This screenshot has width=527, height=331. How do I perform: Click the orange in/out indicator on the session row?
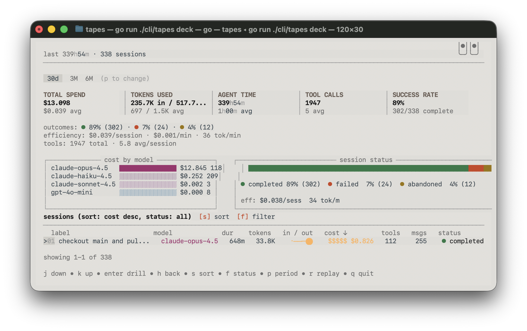[309, 241]
